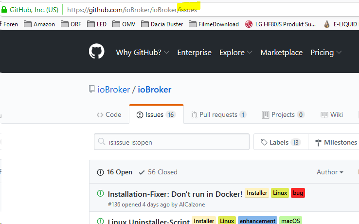359x224 pixels.
Task: Click the blue enhancement label
Action: (x=257, y=221)
